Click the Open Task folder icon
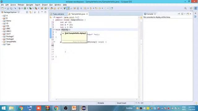 [55, 8]
